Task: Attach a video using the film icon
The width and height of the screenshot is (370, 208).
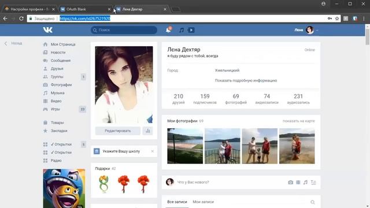Action: [298, 183]
